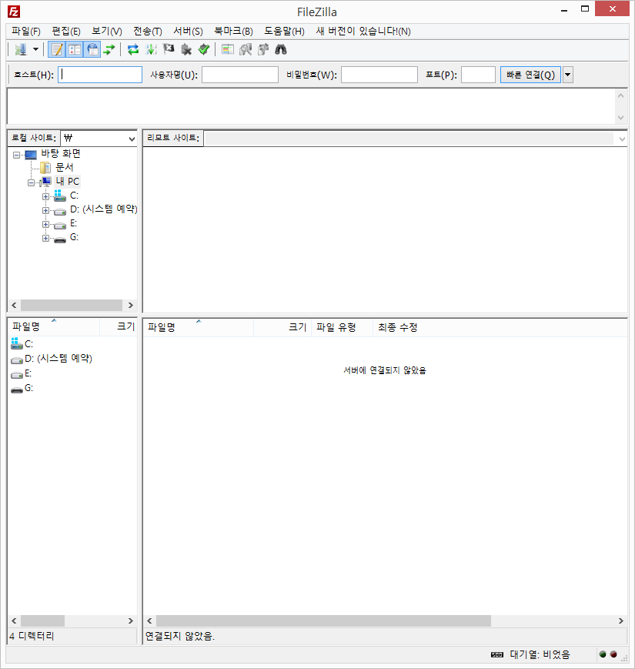Image resolution: width=635 pixels, height=669 pixels.
Task: Open the 리모트 사이트 path combo box
Action: (x=415, y=139)
